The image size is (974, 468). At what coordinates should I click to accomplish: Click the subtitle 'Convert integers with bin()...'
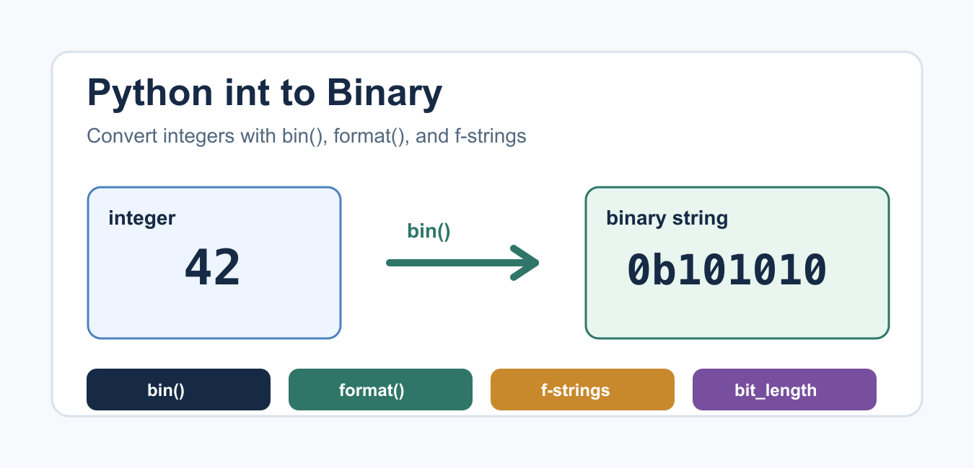click(x=307, y=136)
